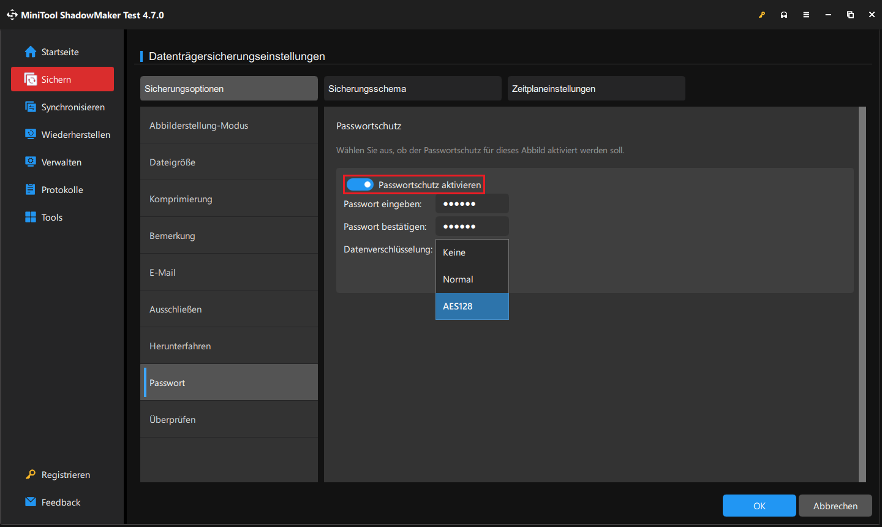The image size is (882, 527).
Task: Click the Abbrechen button
Action: click(835, 506)
